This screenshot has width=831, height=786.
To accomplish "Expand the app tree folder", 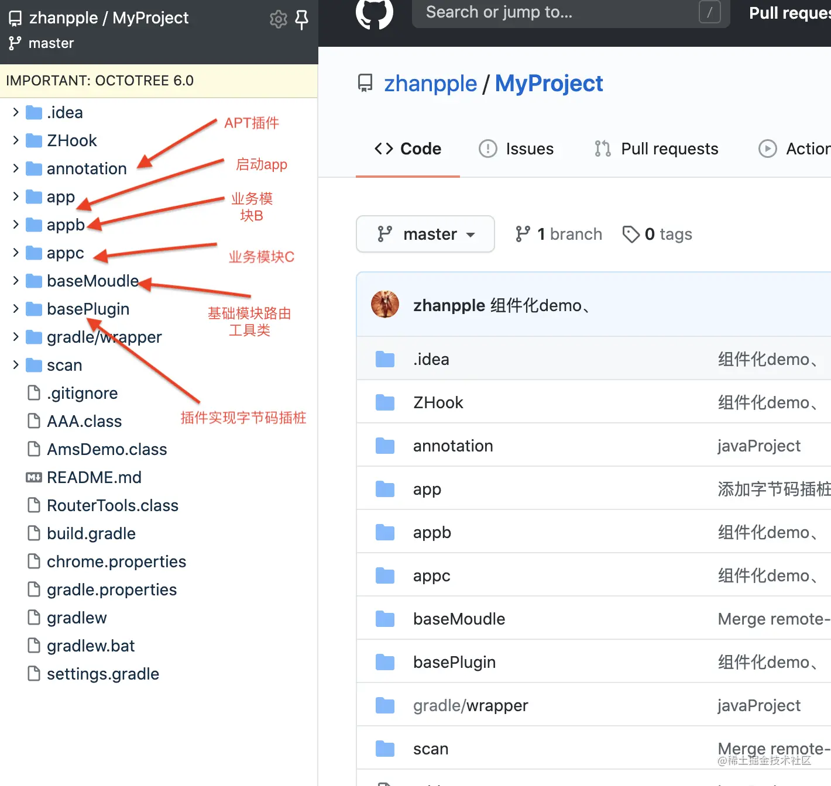I will [x=16, y=196].
